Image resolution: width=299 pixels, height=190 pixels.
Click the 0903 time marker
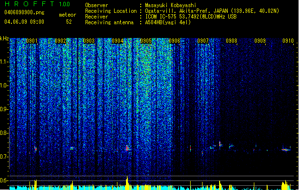pyautogui.click(x=89, y=41)
